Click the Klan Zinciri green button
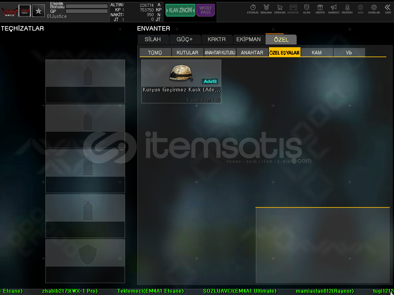Screen dimensions: 394x295 click(x=180, y=10)
